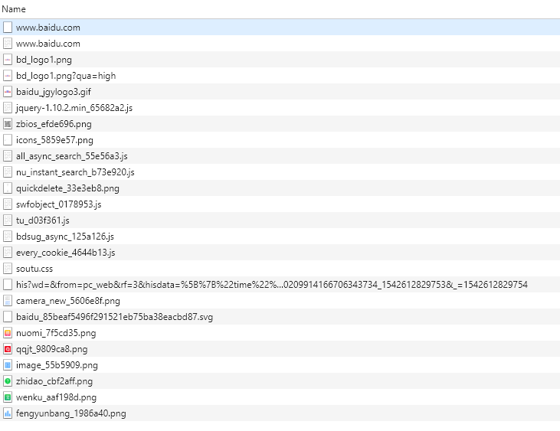The height and width of the screenshot is (431, 560).
Task: Click the blue image_55b5909.png icon
Action: click(x=8, y=365)
